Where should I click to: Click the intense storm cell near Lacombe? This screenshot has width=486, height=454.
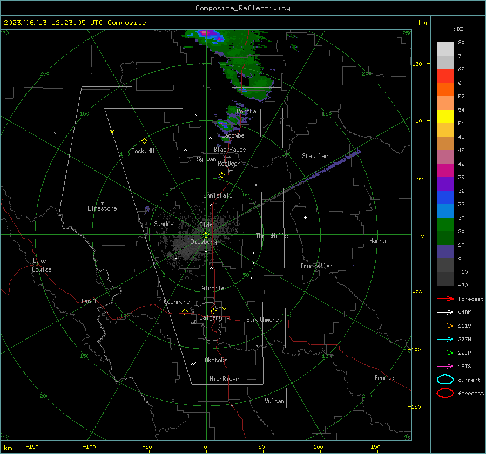tap(223, 125)
